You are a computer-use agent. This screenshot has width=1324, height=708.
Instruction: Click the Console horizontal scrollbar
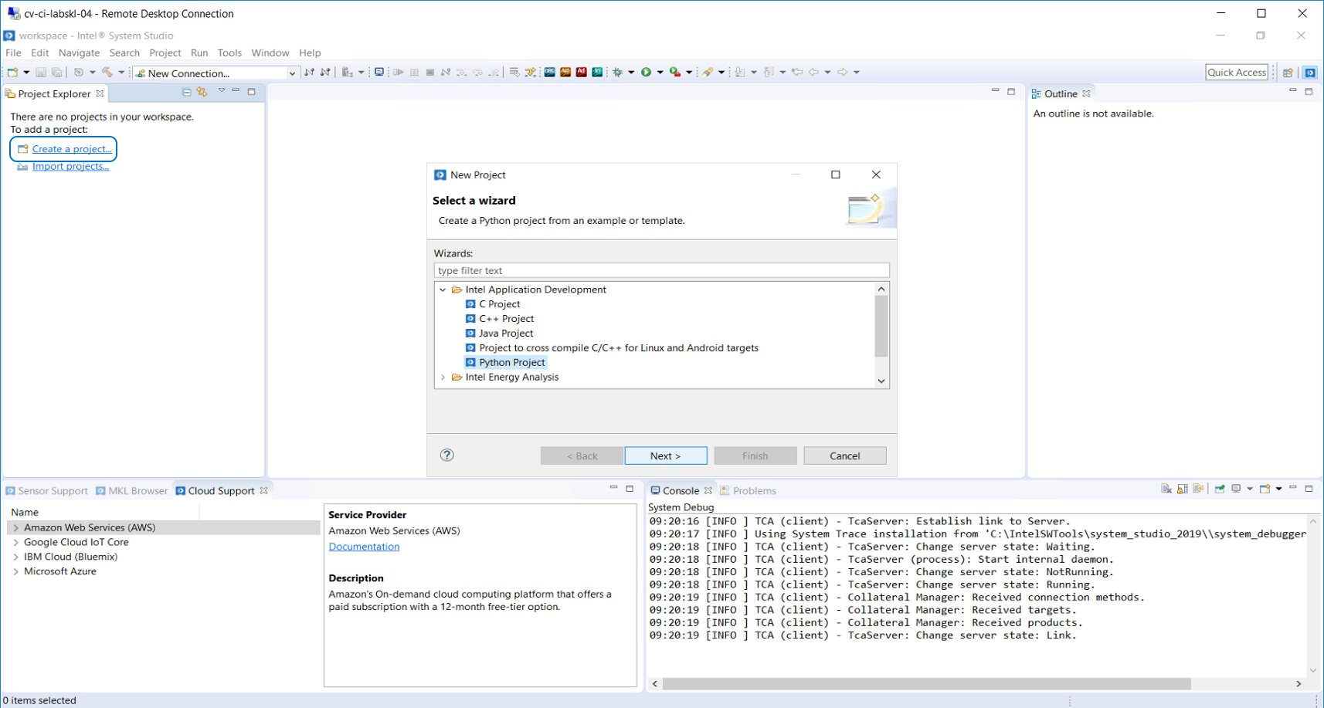click(927, 684)
